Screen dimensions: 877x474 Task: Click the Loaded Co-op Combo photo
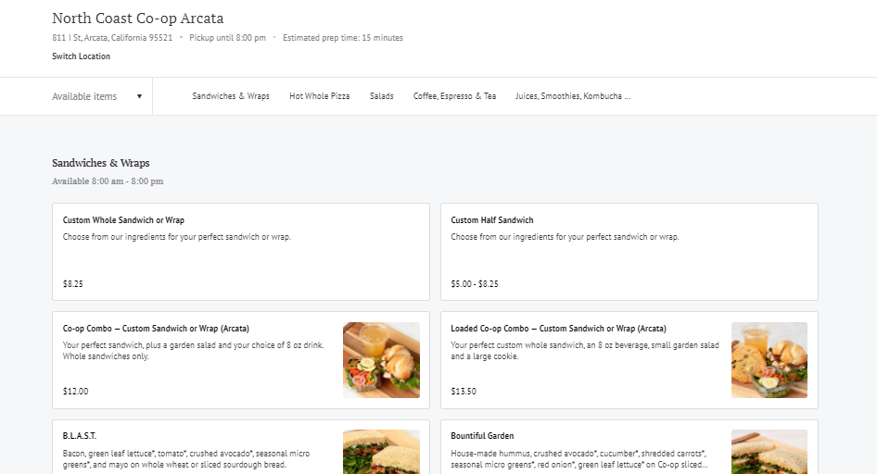[x=769, y=360]
